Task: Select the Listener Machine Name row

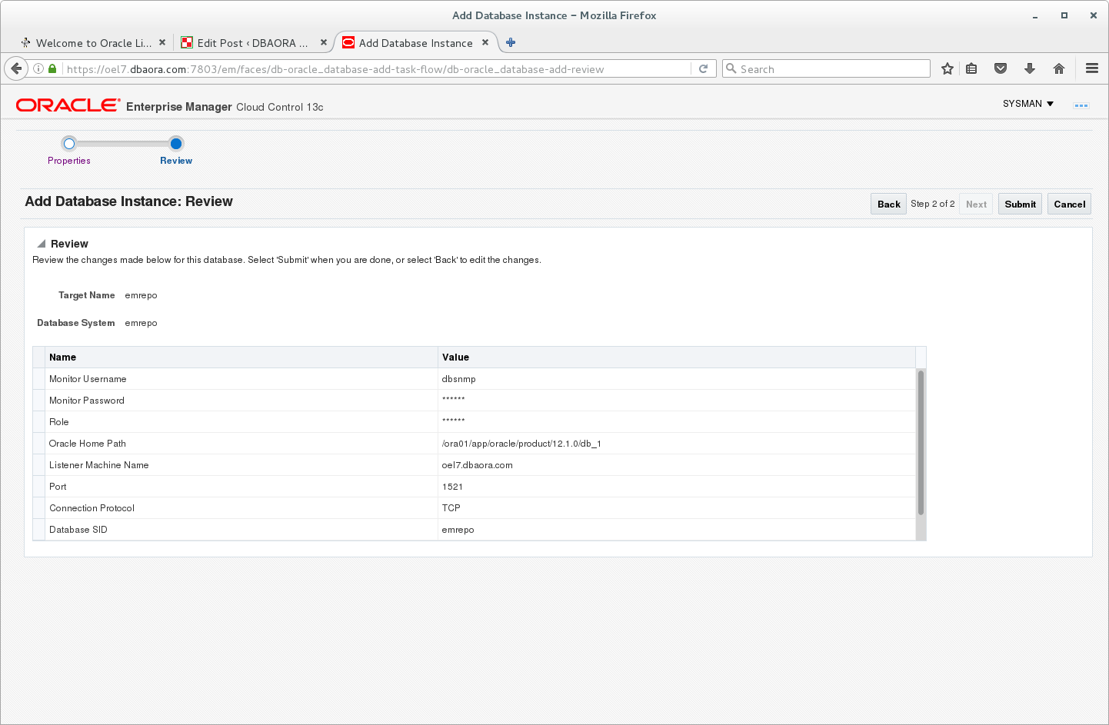Action: click(475, 465)
